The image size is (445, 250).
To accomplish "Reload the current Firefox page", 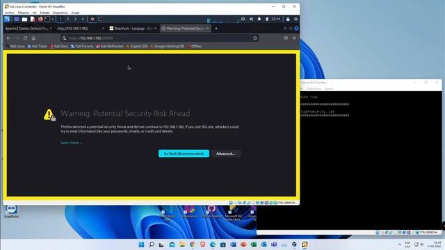I will click(x=25, y=38).
